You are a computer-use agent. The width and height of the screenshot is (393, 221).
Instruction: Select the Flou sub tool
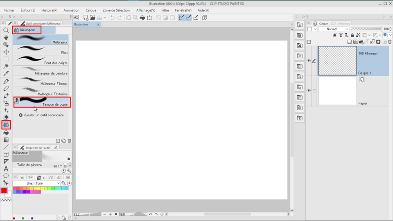pyautogui.click(x=41, y=50)
